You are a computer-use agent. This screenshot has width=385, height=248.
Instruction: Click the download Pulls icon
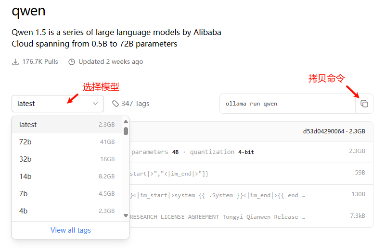[15, 62]
